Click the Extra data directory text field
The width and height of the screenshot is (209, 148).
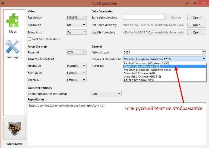click(144, 18)
